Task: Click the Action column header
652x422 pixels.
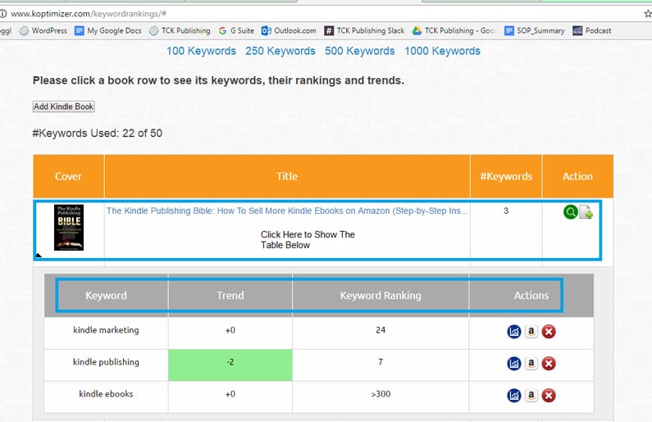Action: pos(577,176)
